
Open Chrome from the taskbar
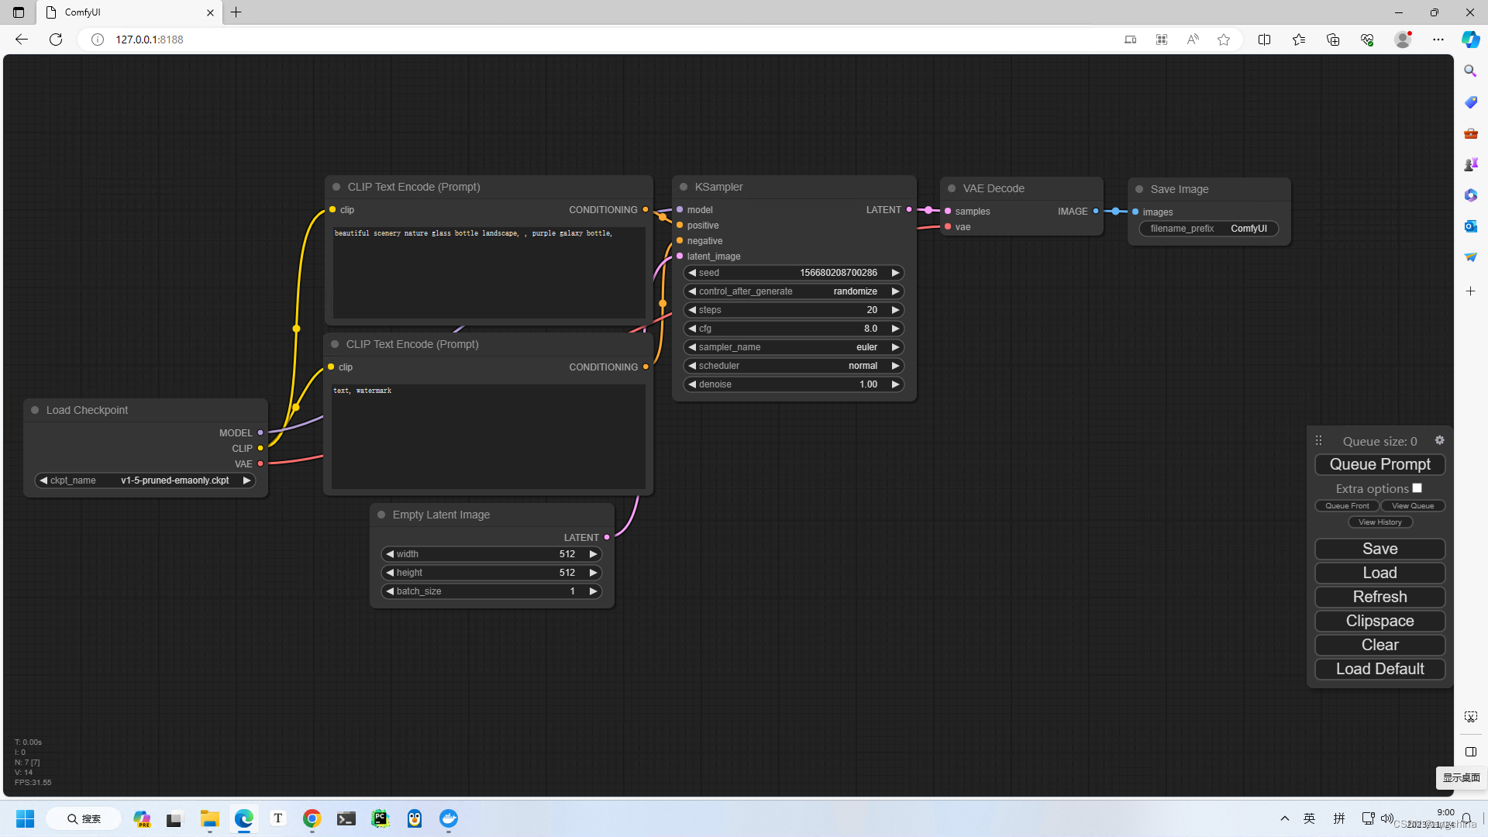(x=312, y=818)
